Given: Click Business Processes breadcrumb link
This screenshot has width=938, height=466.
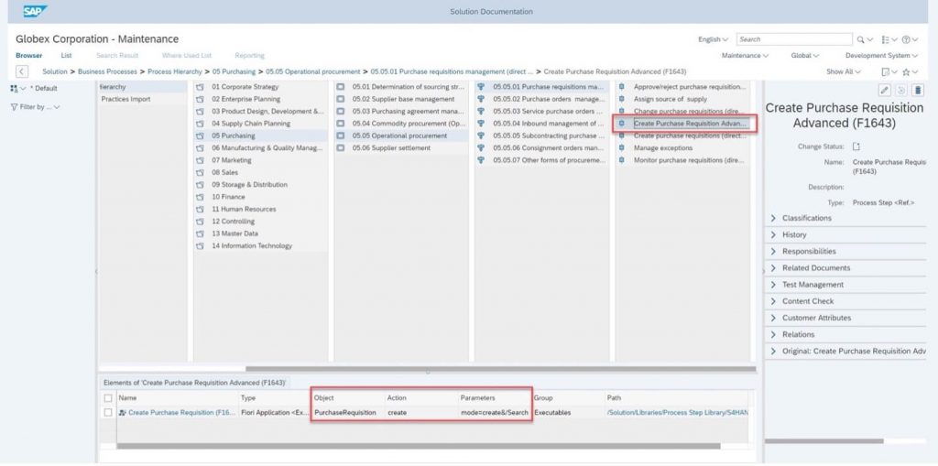Looking at the screenshot, I should [108, 71].
